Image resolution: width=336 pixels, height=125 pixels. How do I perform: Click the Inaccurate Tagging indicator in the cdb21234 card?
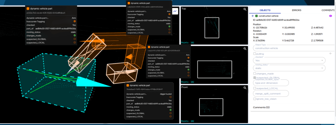click(x=169, y=14)
